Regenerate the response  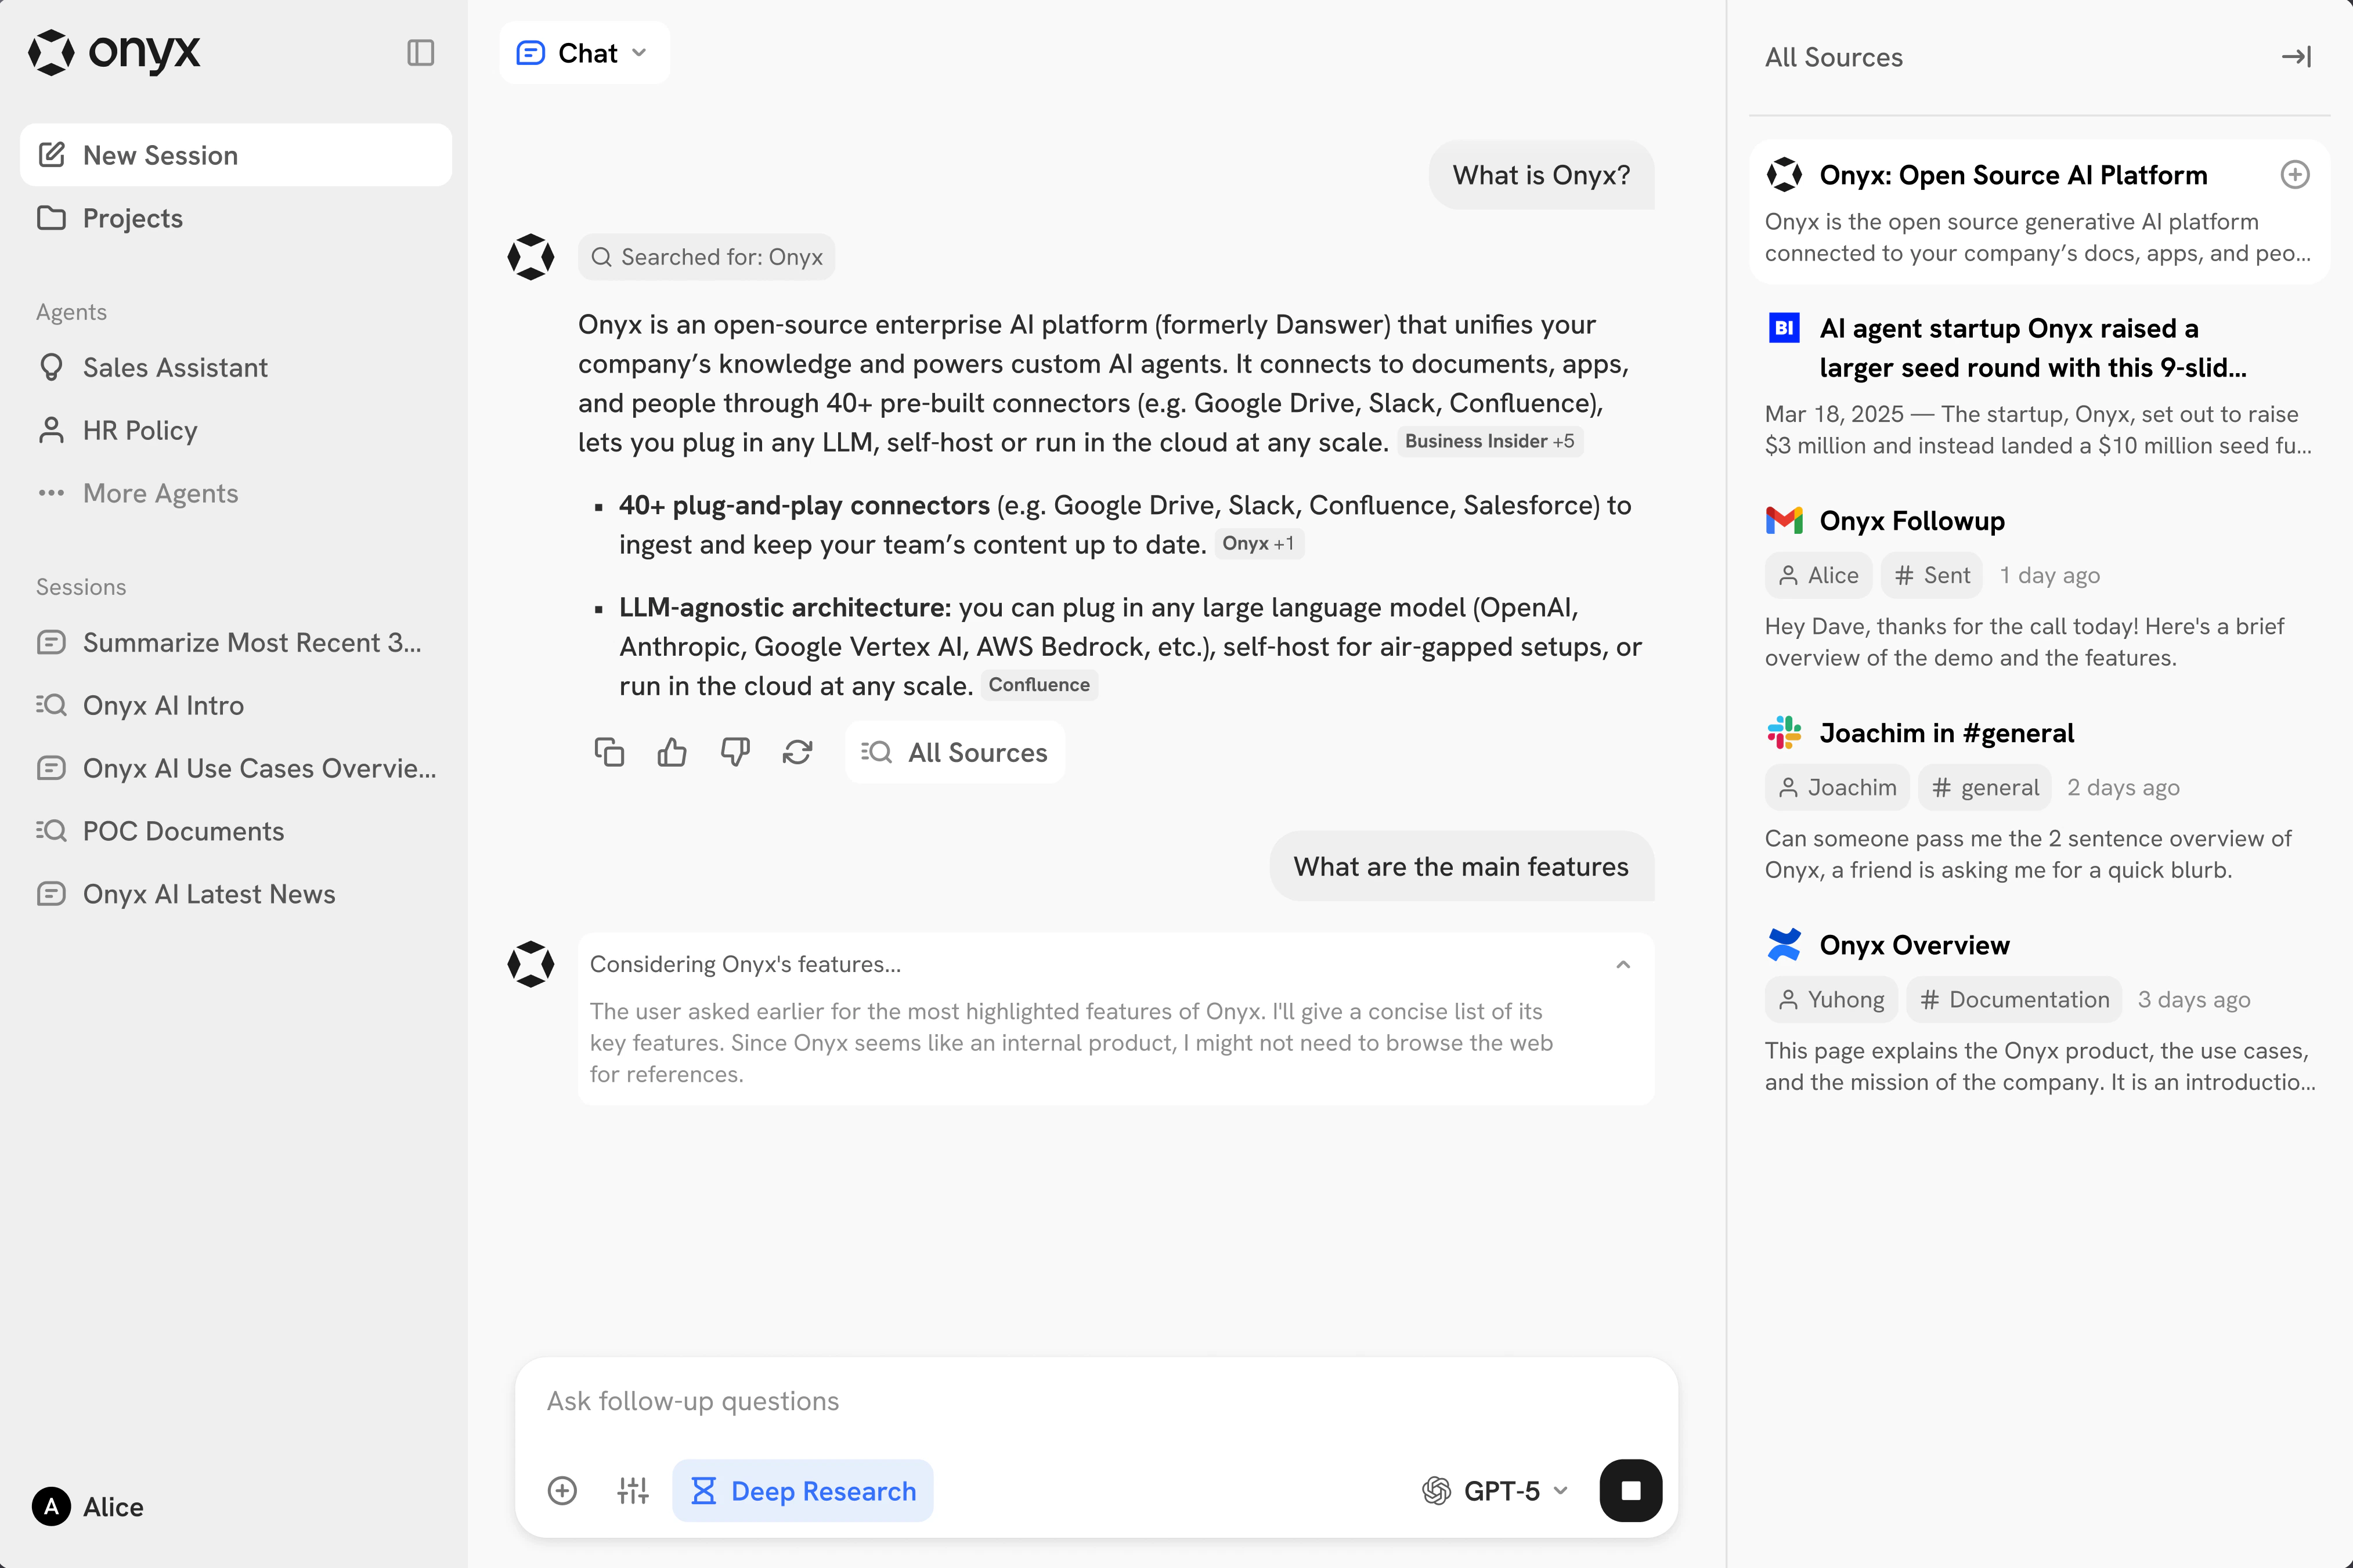(x=797, y=751)
